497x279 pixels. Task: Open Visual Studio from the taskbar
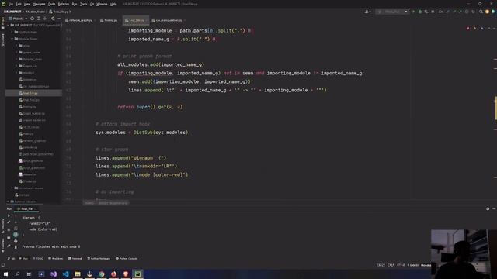54,274
